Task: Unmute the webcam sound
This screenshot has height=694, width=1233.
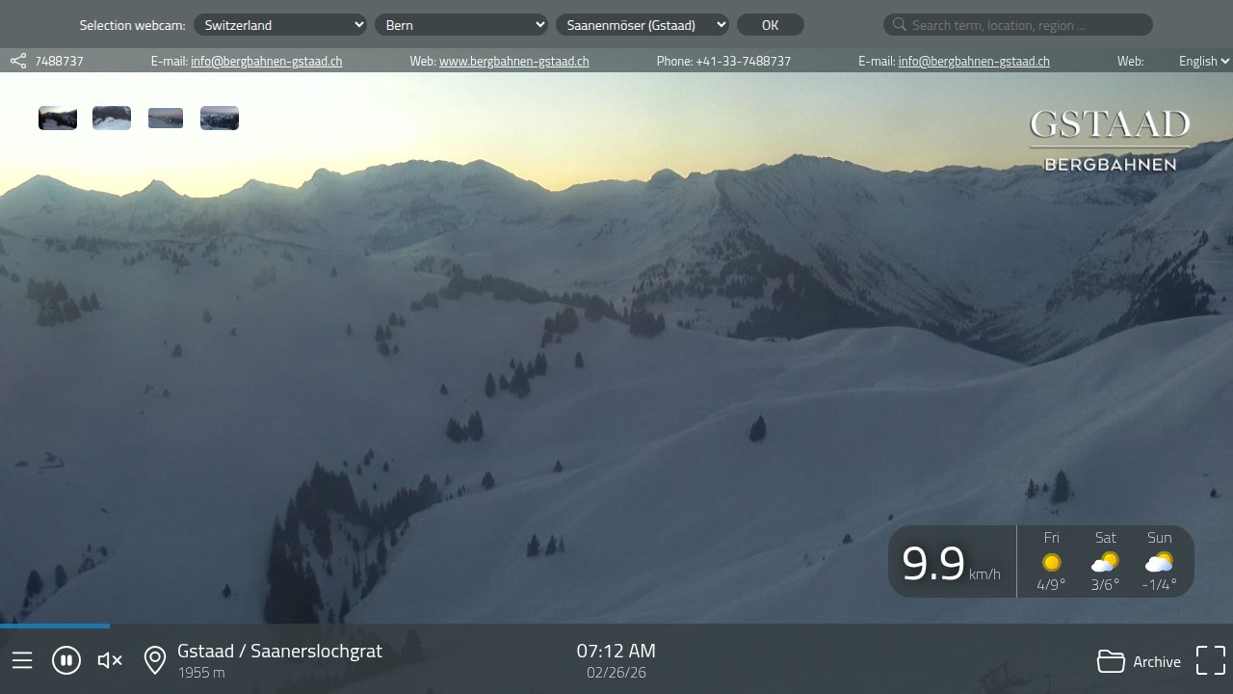Action: point(110,660)
